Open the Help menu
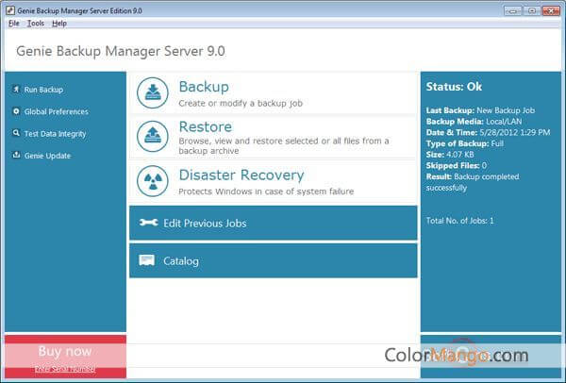The image size is (566, 383). click(59, 23)
